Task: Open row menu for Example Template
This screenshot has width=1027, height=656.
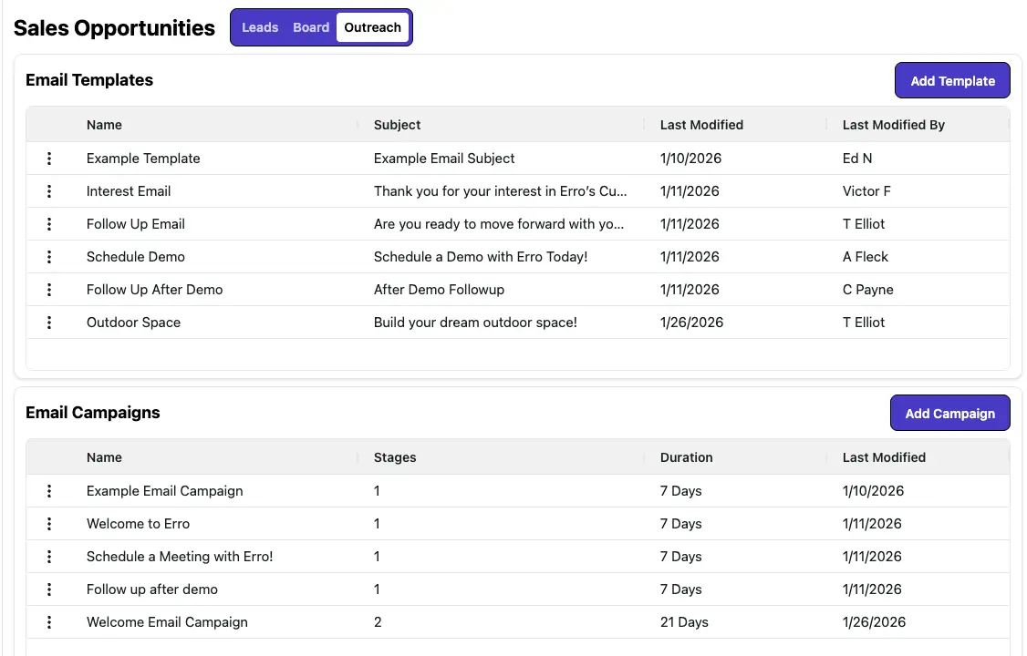Action: pyautogui.click(x=49, y=159)
